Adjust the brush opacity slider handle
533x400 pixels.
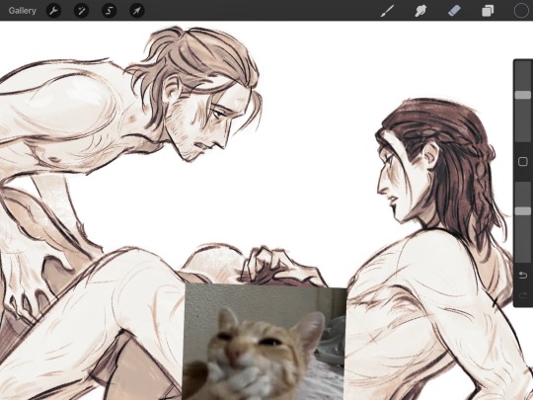(523, 211)
